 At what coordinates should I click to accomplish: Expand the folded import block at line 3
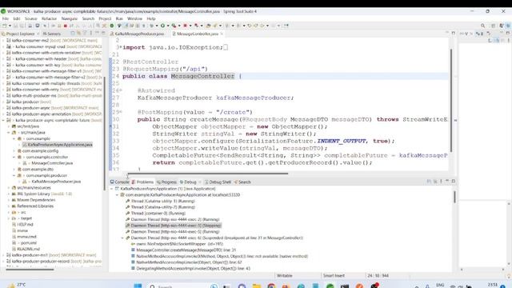(x=120, y=47)
